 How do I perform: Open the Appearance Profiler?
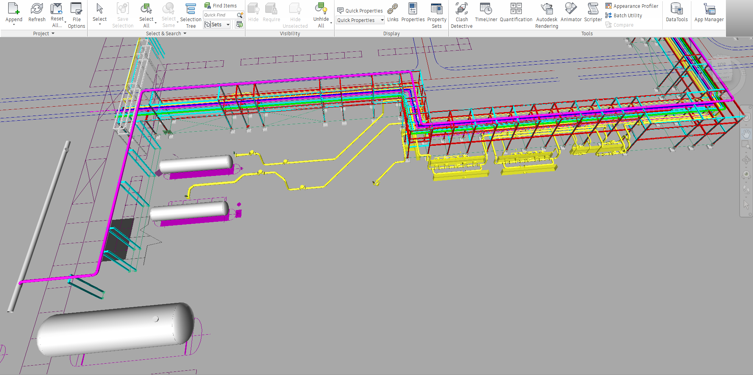[632, 6]
